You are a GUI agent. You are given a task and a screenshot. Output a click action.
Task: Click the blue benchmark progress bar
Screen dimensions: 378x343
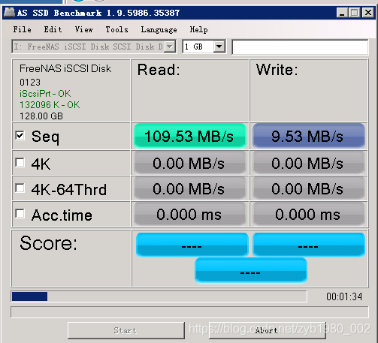click(159, 296)
